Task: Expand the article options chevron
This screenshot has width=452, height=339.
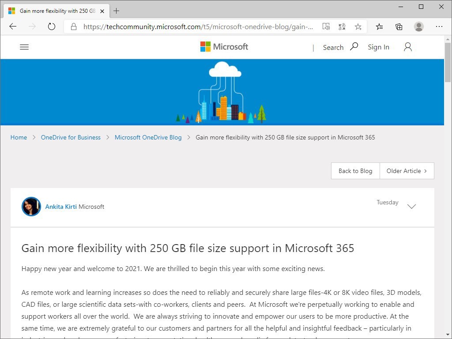Action: pos(411,207)
